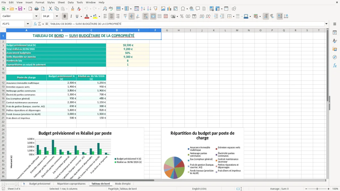Click the Zoom Out minus button

pyautogui.click(x=306, y=189)
